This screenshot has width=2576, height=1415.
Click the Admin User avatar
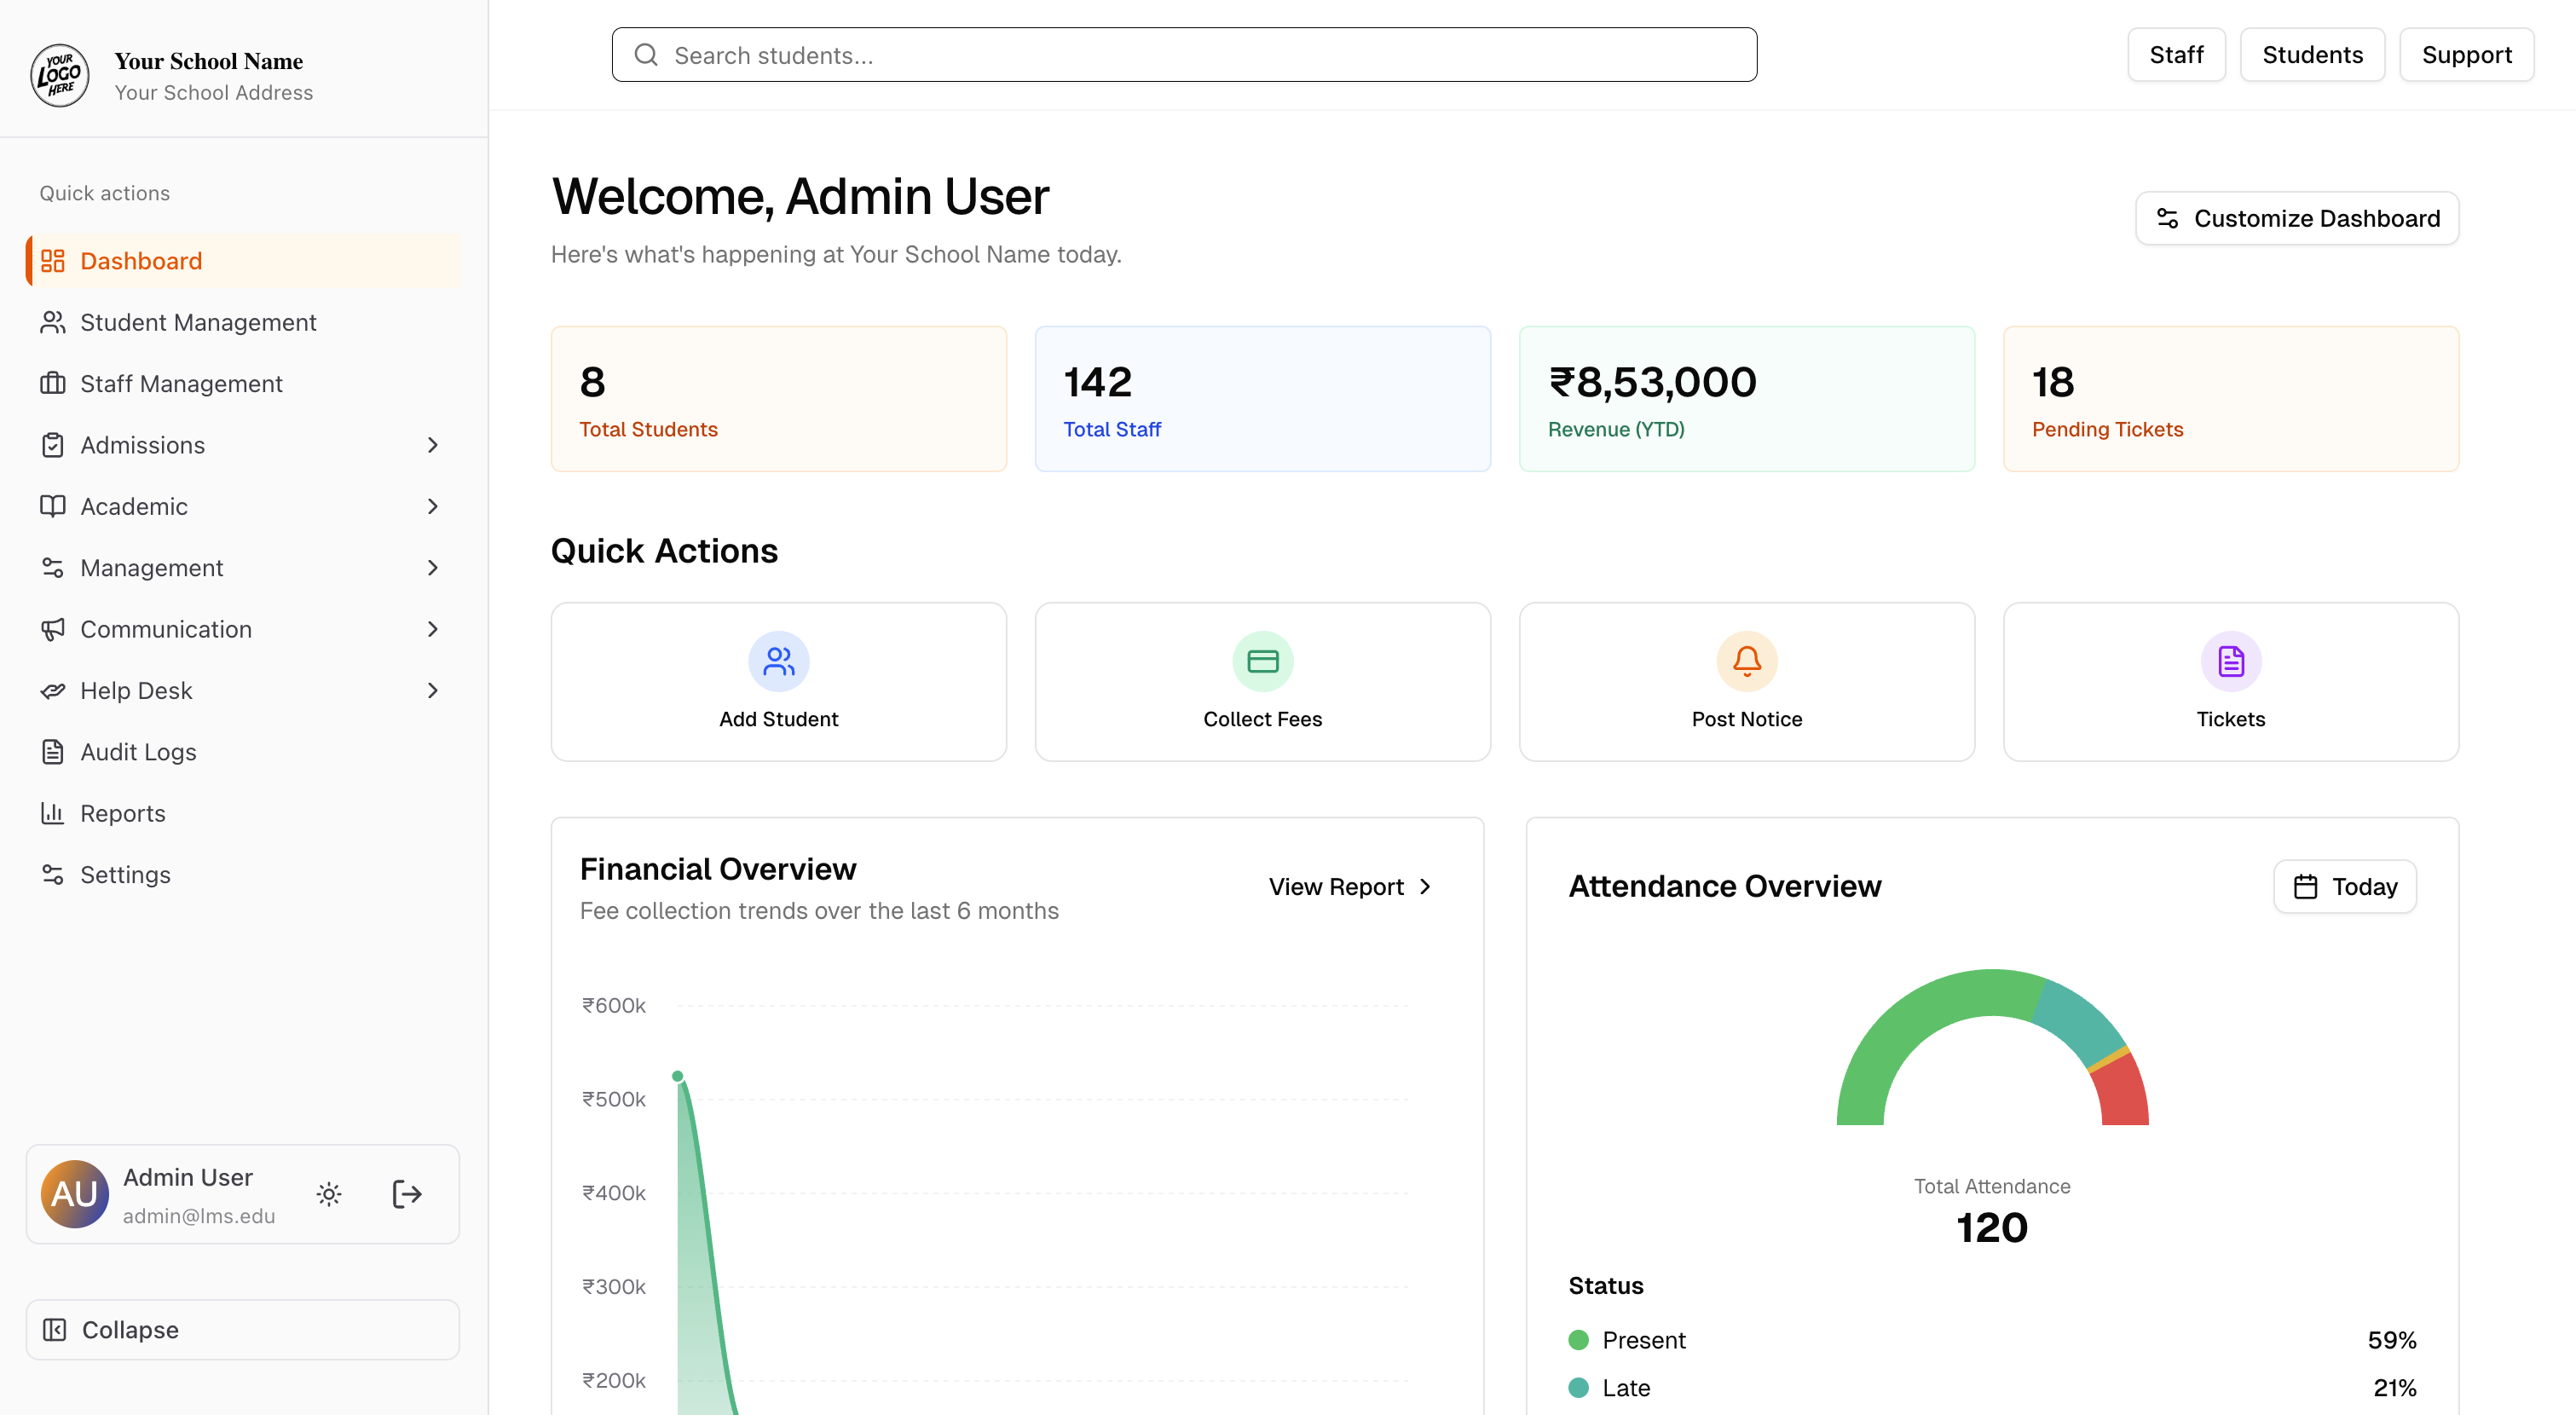click(x=74, y=1194)
